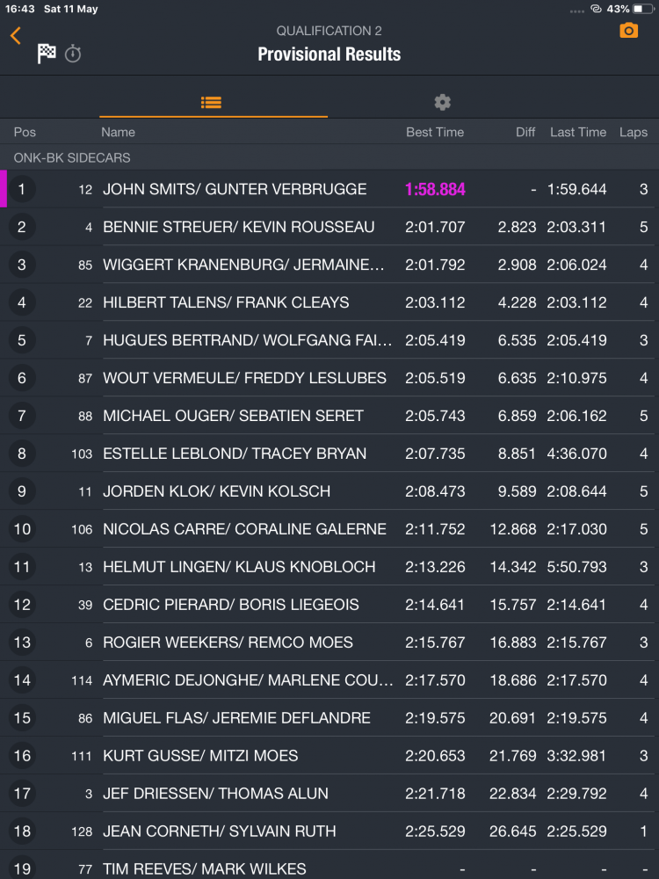Screen dimensions: 659x879
Task: Tap the Name column header
Action: click(118, 132)
